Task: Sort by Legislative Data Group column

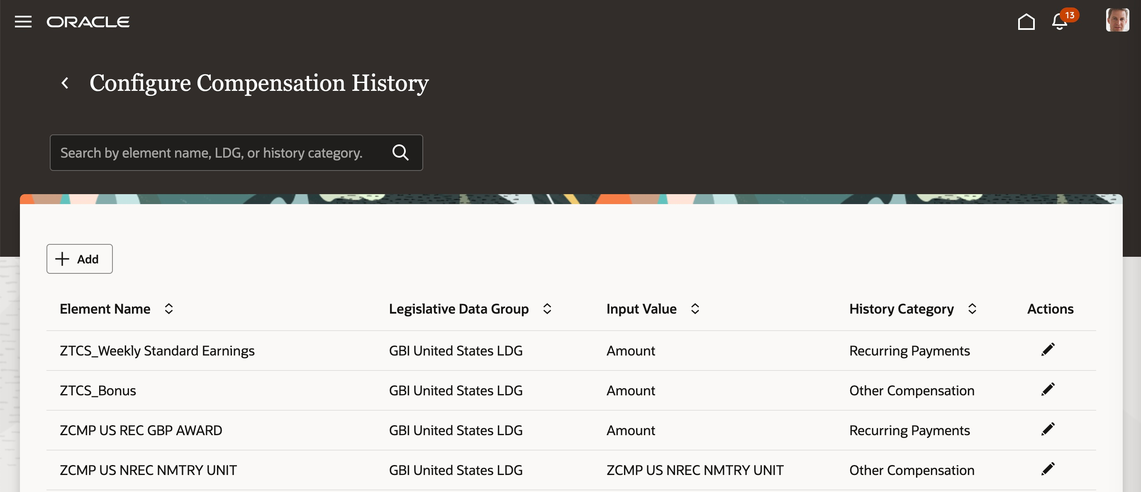Action: coord(547,309)
